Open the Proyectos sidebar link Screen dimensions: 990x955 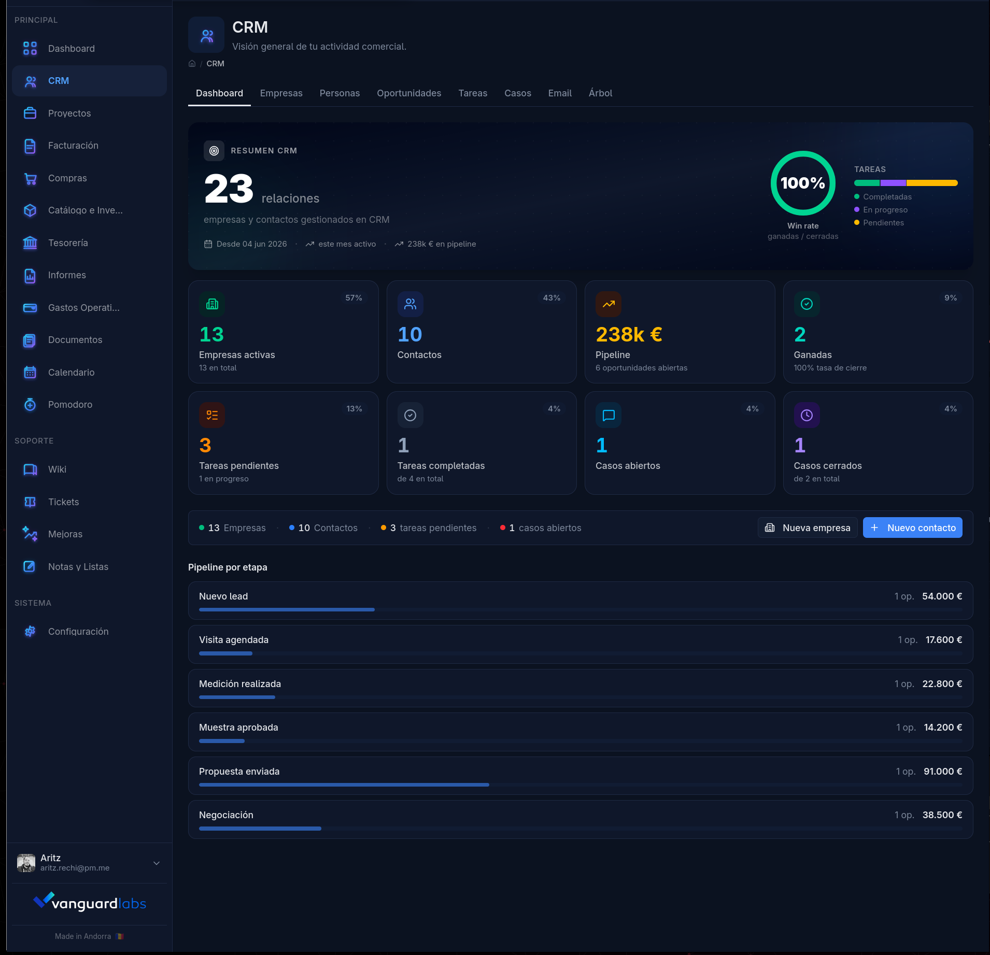(x=89, y=113)
